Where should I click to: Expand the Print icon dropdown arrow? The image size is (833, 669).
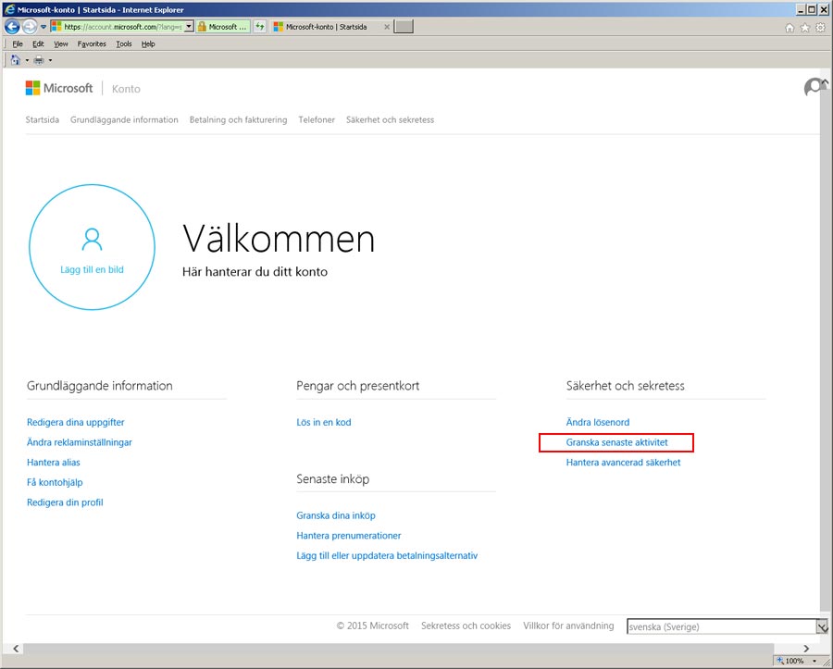tap(51, 60)
